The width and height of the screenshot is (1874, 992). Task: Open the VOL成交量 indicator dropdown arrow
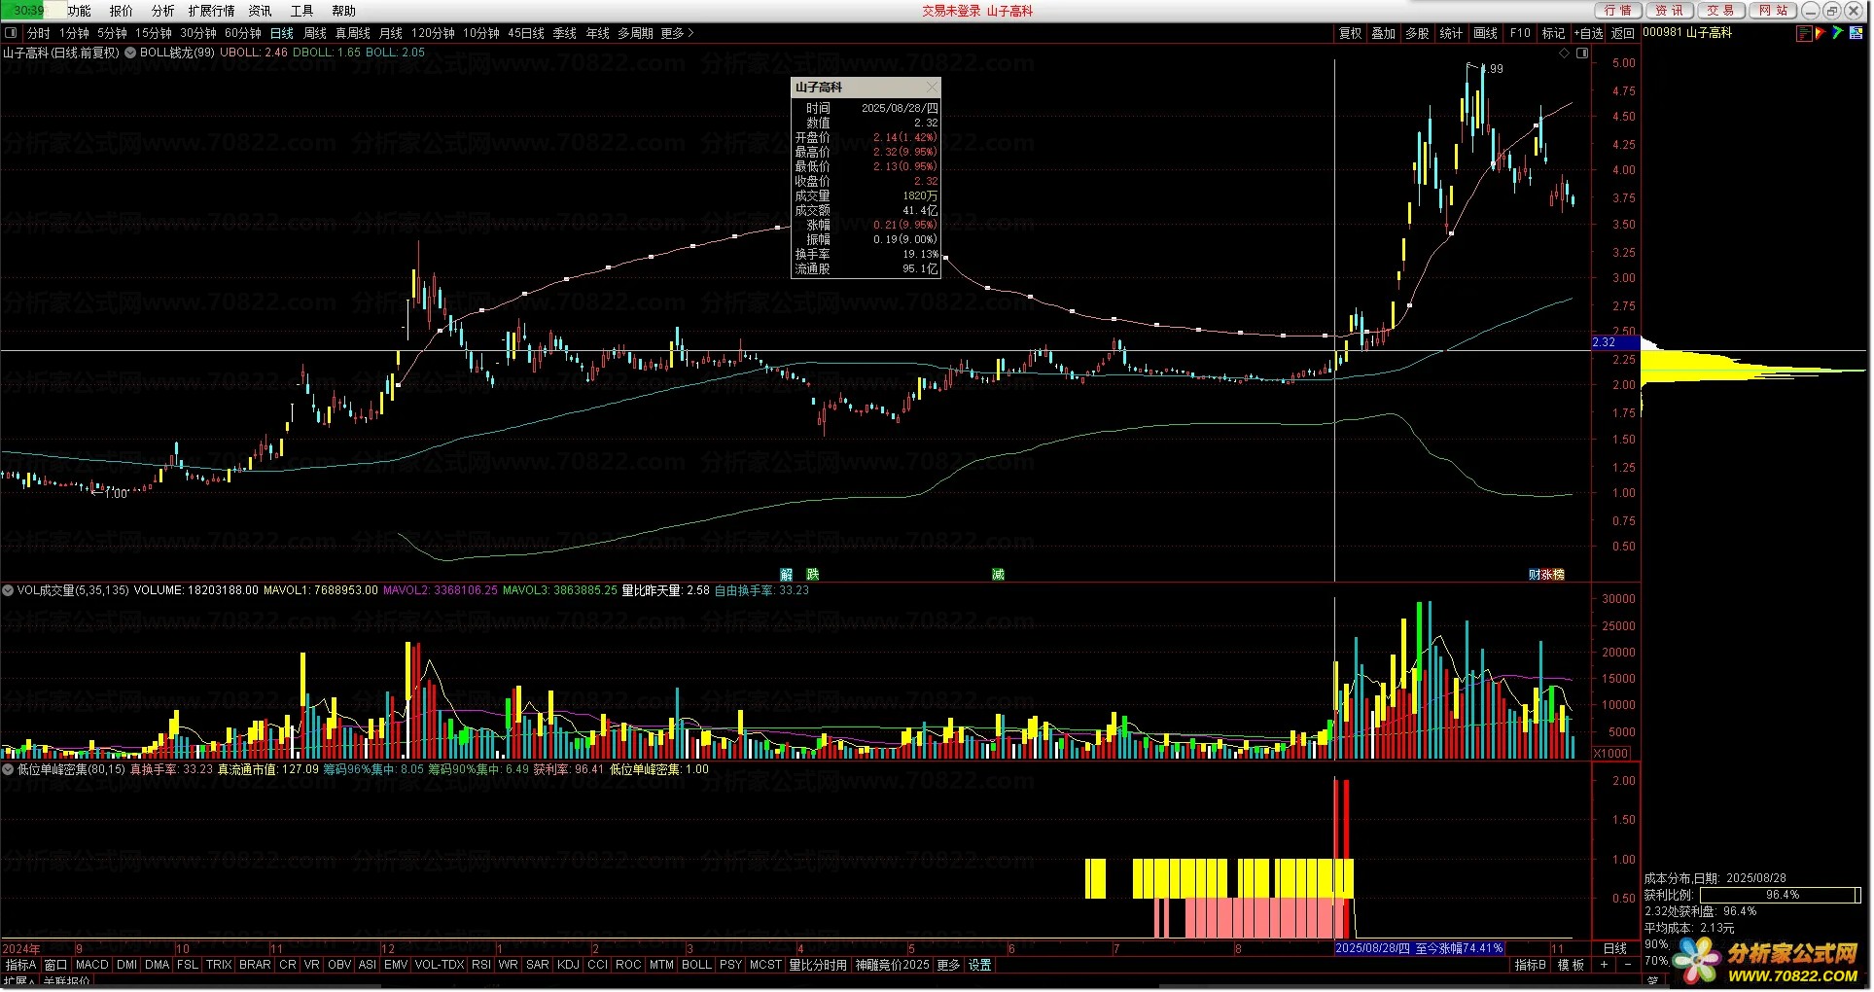coord(8,590)
